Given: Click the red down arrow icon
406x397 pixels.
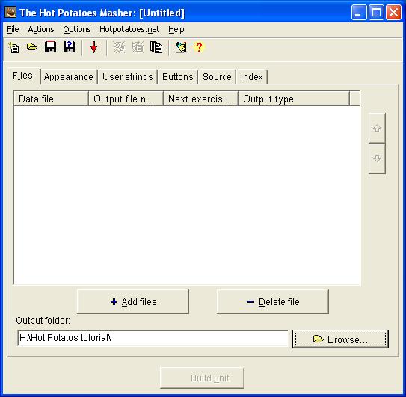Looking at the screenshot, I should (93, 47).
